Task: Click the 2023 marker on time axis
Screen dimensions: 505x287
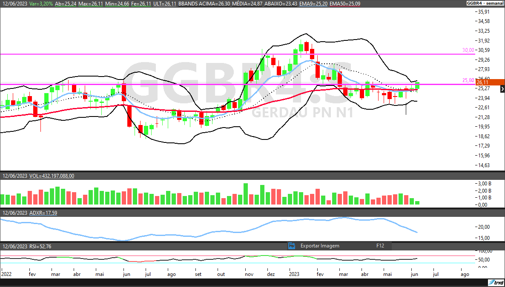Action: pyautogui.click(x=294, y=275)
